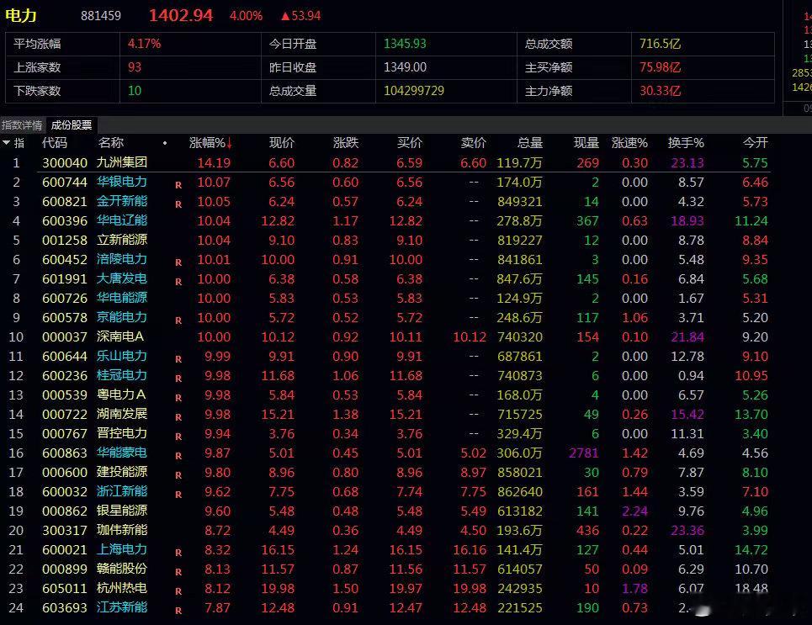The height and width of the screenshot is (625, 812).
Task: Click the R margin icon for 乐山电力
Action: coord(178,359)
